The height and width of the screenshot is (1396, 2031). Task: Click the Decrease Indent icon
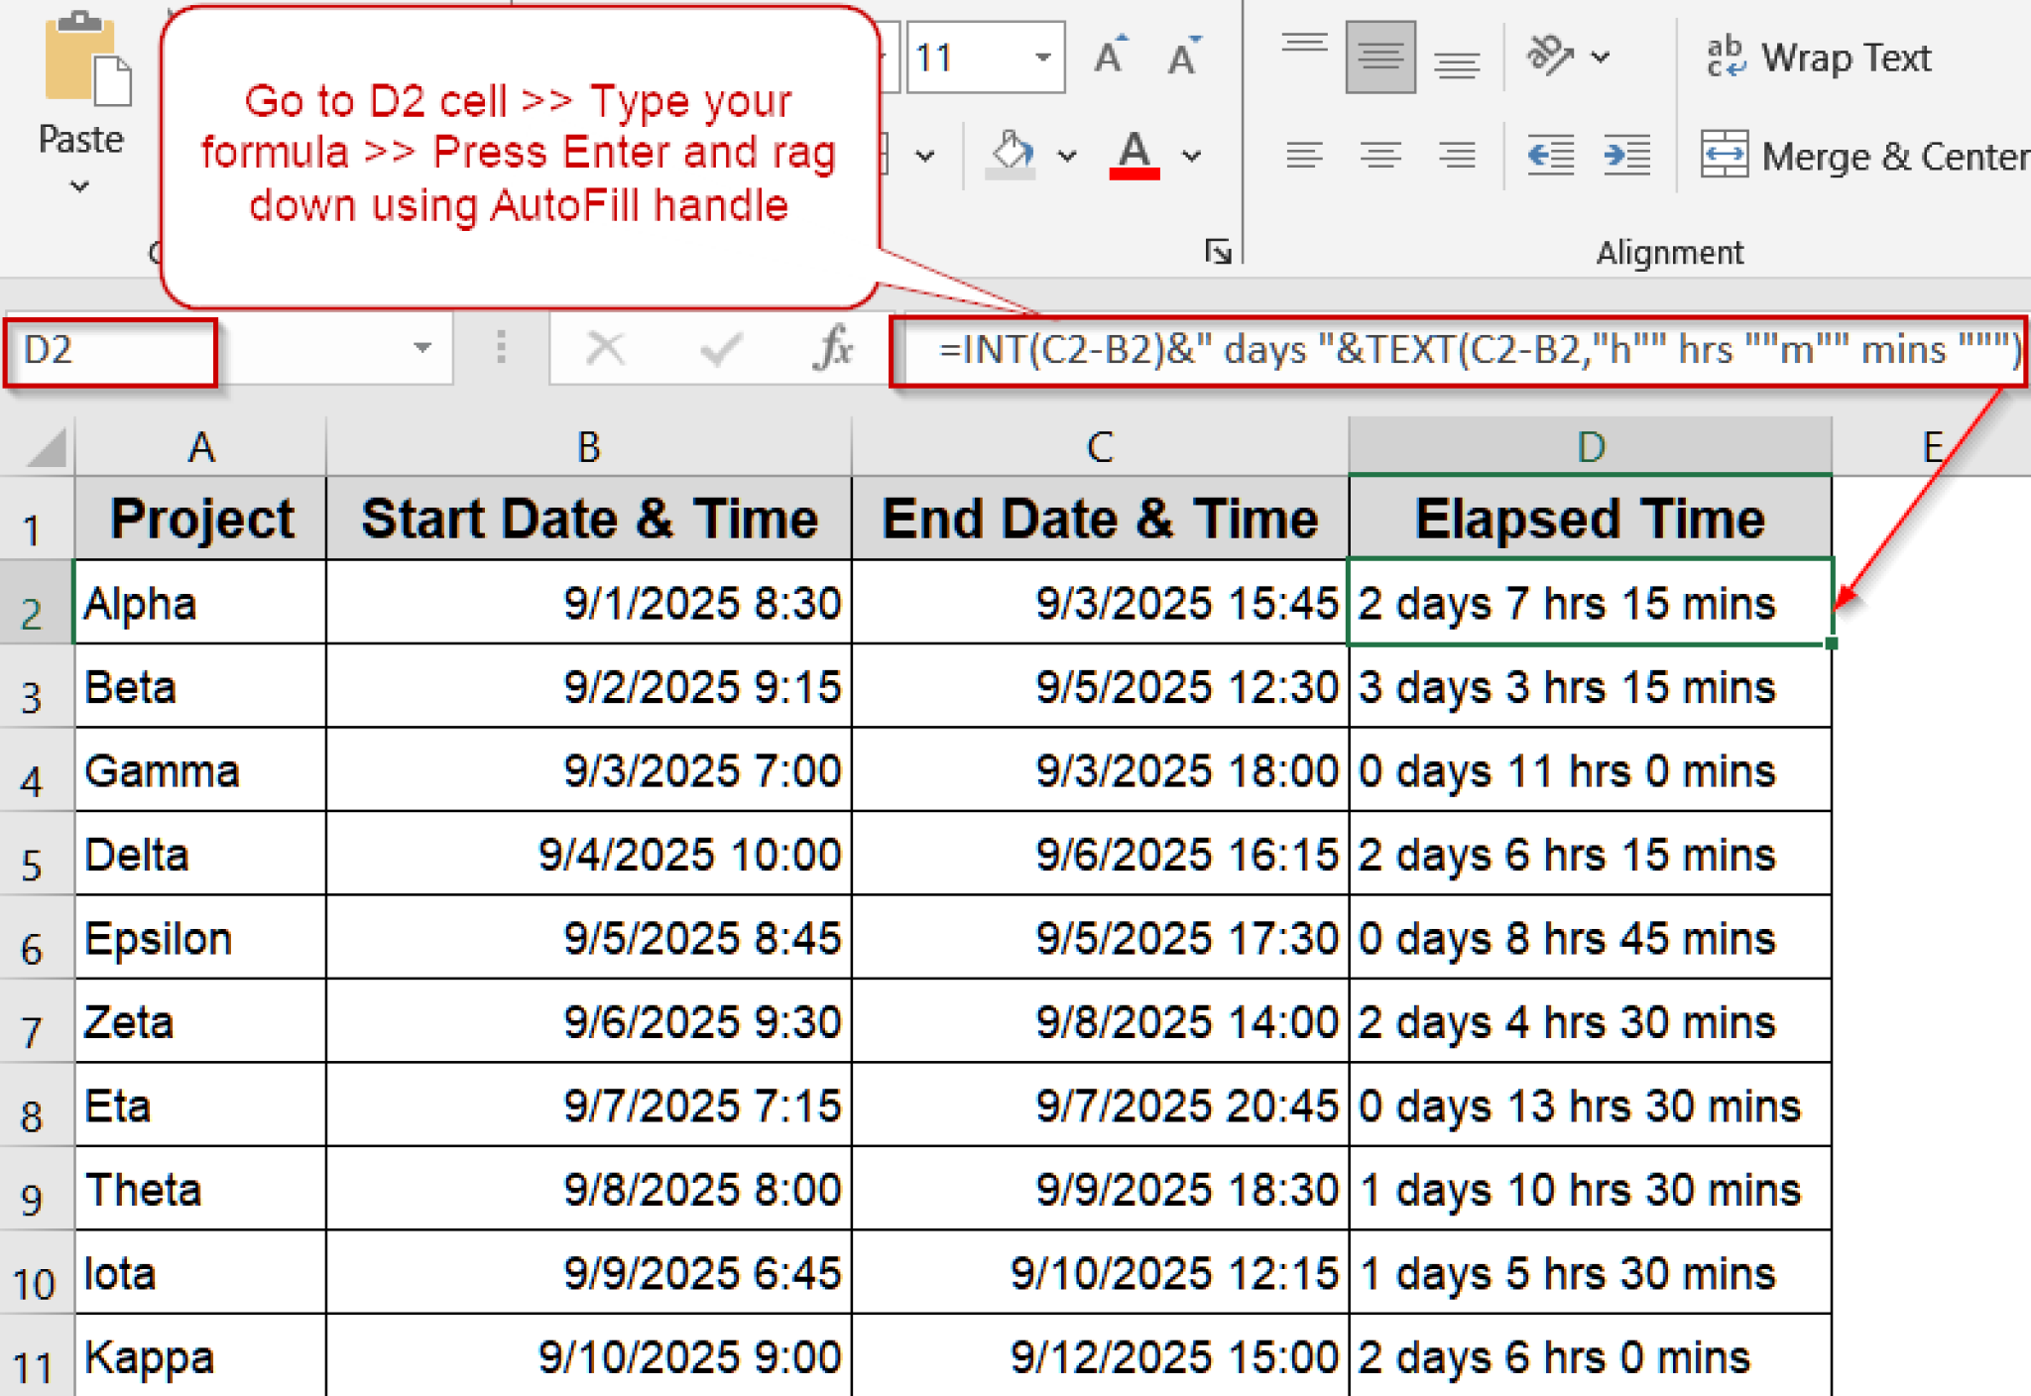[x=1550, y=154]
